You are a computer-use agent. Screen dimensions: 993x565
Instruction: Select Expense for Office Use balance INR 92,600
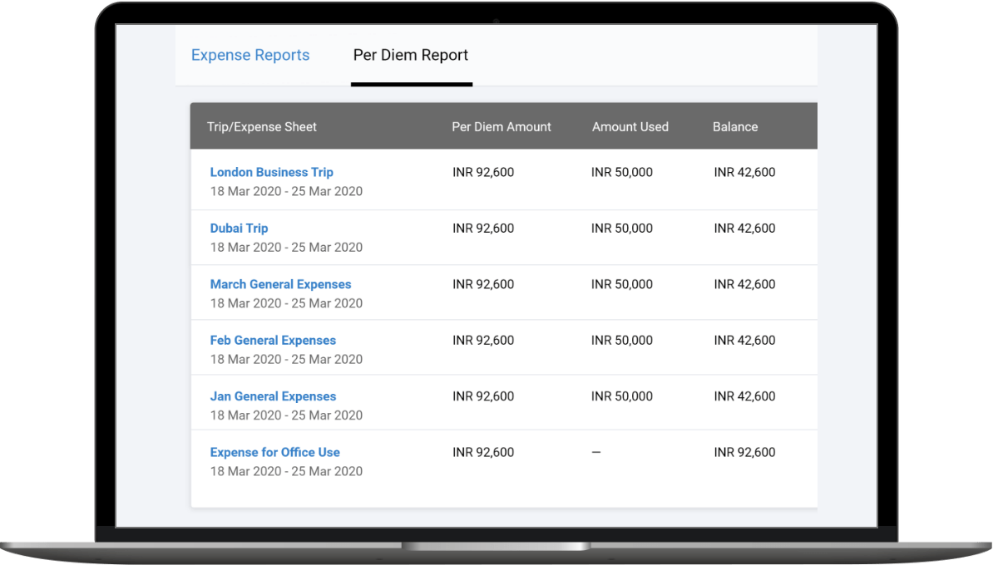click(x=745, y=452)
